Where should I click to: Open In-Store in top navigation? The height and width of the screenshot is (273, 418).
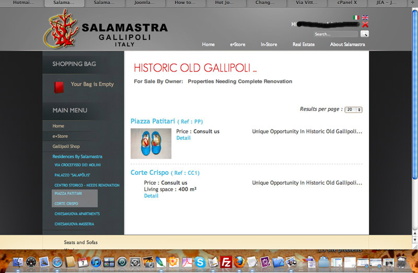[269, 44]
